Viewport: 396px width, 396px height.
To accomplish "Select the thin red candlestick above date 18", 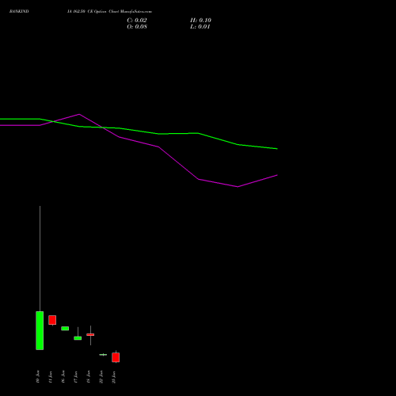I will click(90, 335).
